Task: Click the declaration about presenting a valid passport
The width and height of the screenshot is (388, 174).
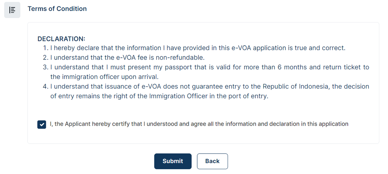Action: click(x=210, y=72)
